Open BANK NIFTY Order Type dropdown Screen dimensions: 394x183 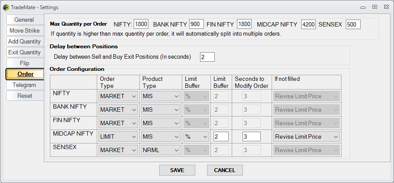point(118,110)
